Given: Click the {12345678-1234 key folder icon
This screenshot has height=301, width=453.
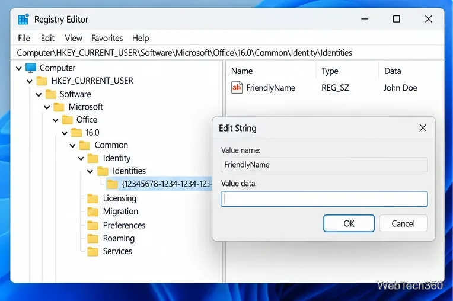Looking at the screenshot, I should tap(112, 184).
